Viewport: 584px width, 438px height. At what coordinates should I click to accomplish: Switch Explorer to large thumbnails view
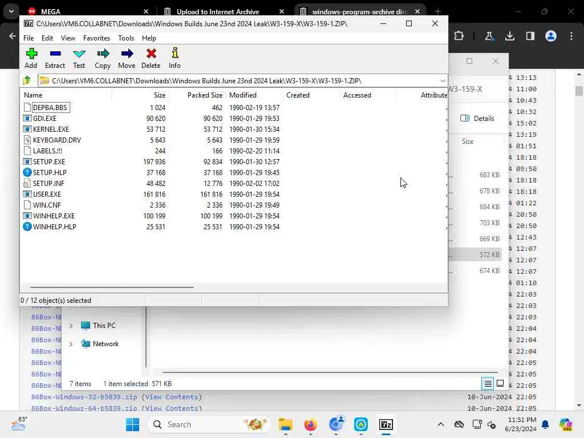[500, 383]
